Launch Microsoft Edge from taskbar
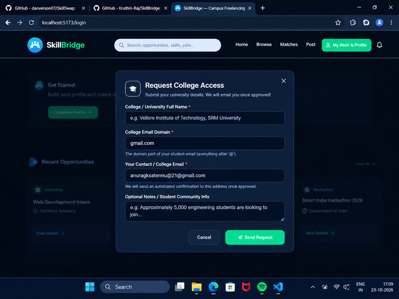This screenshot has height=299, width=399. point(213,287)
